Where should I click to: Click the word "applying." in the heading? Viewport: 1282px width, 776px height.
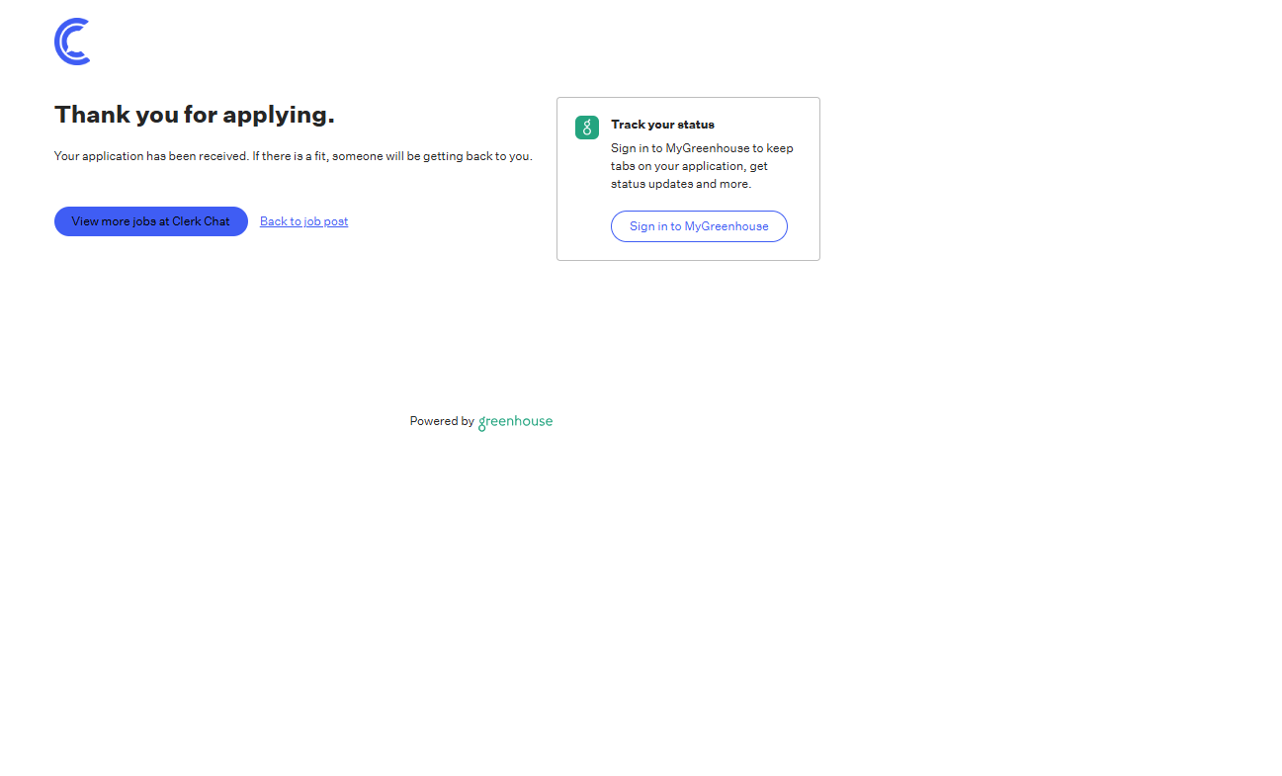pyautogui.click(x=279, y=115)
